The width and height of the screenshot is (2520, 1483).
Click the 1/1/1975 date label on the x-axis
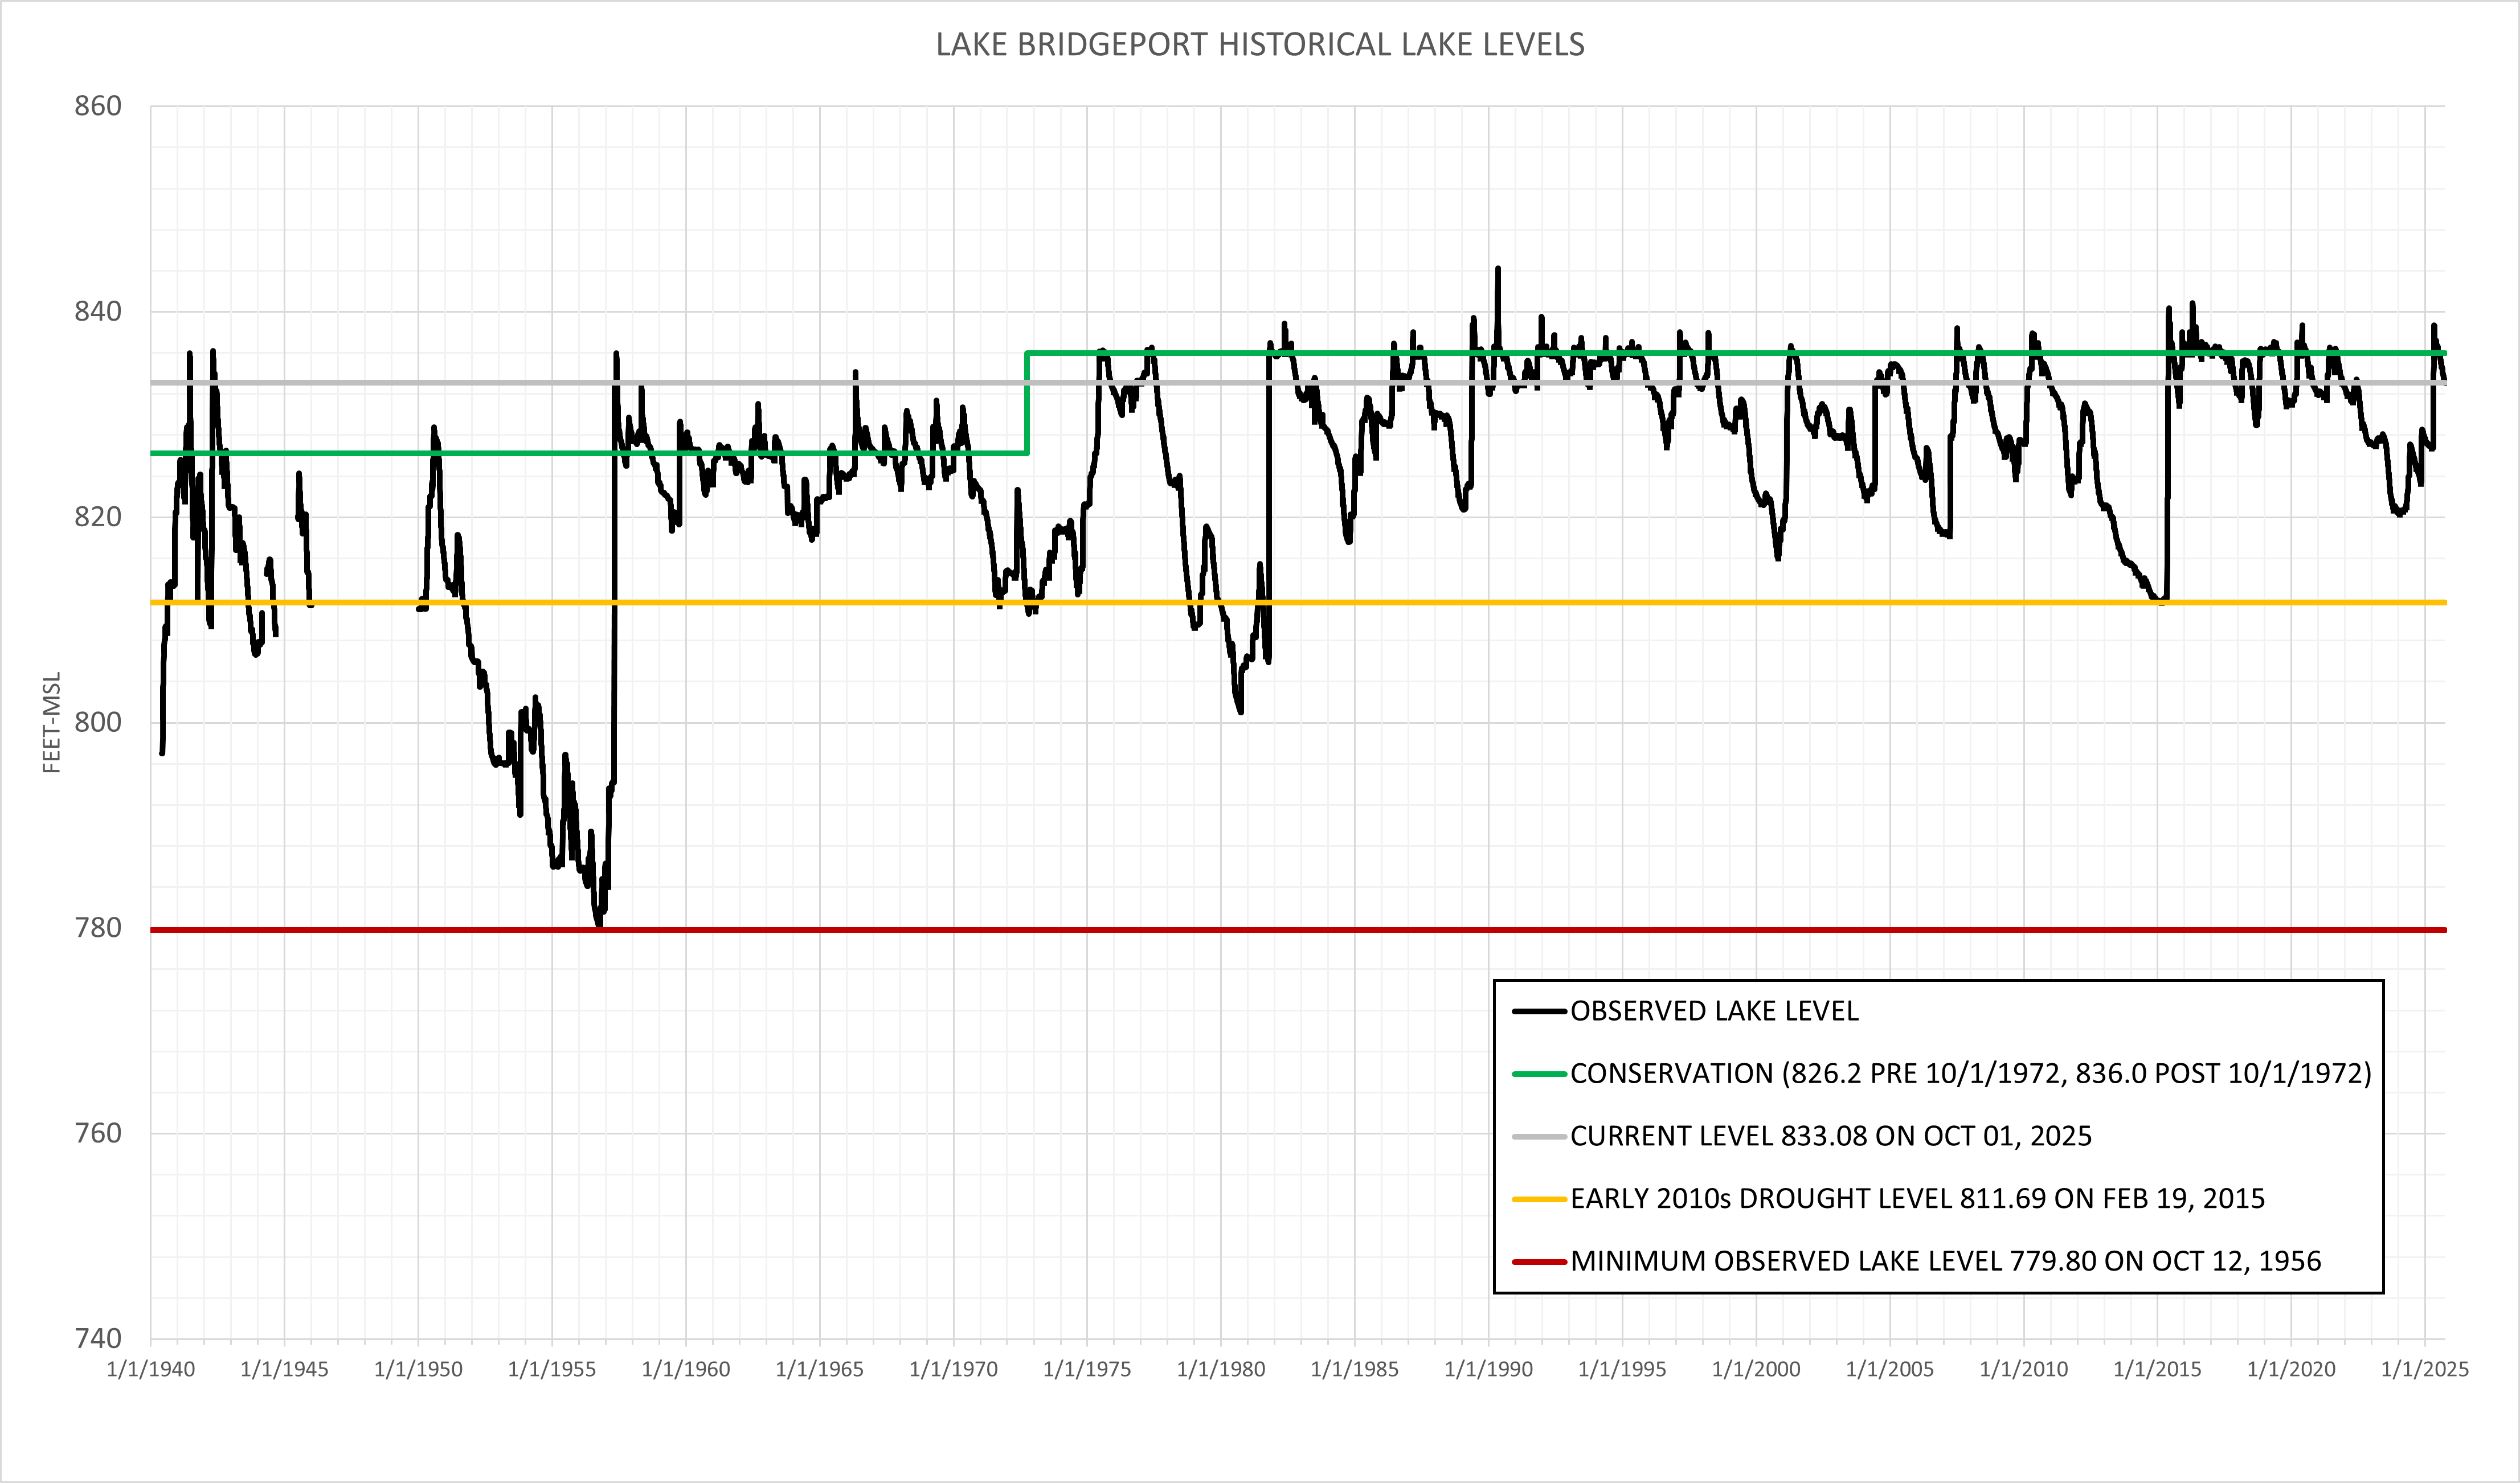tap(1087, 1369)
